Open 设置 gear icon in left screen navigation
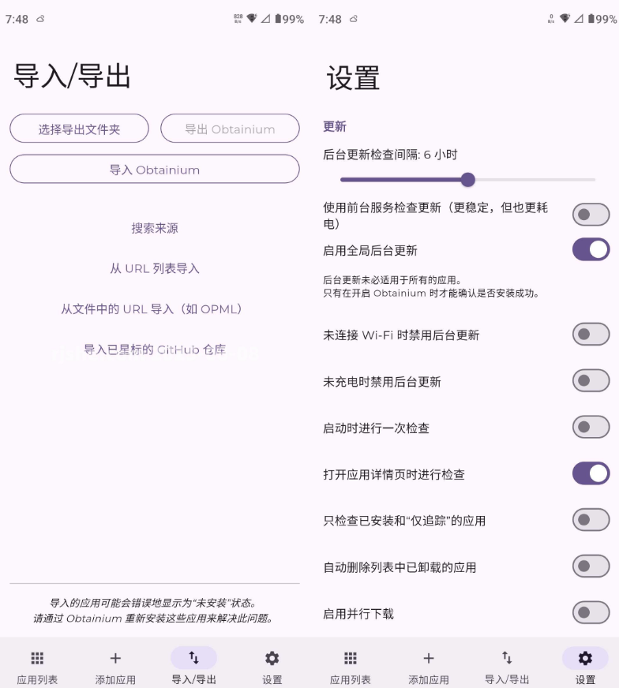This screenshot has height=688, width=619. (x=272, y=658)
